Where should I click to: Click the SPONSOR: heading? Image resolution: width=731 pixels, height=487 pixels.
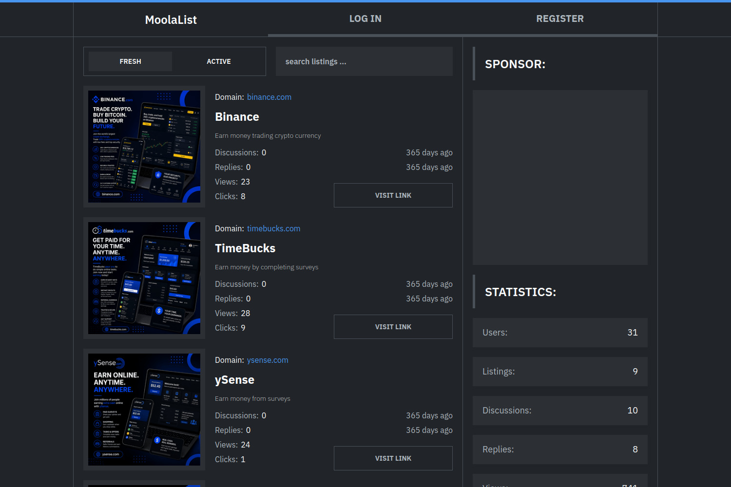click(515, 64)
